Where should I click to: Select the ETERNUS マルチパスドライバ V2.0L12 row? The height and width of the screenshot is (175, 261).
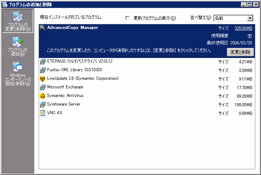147,62
